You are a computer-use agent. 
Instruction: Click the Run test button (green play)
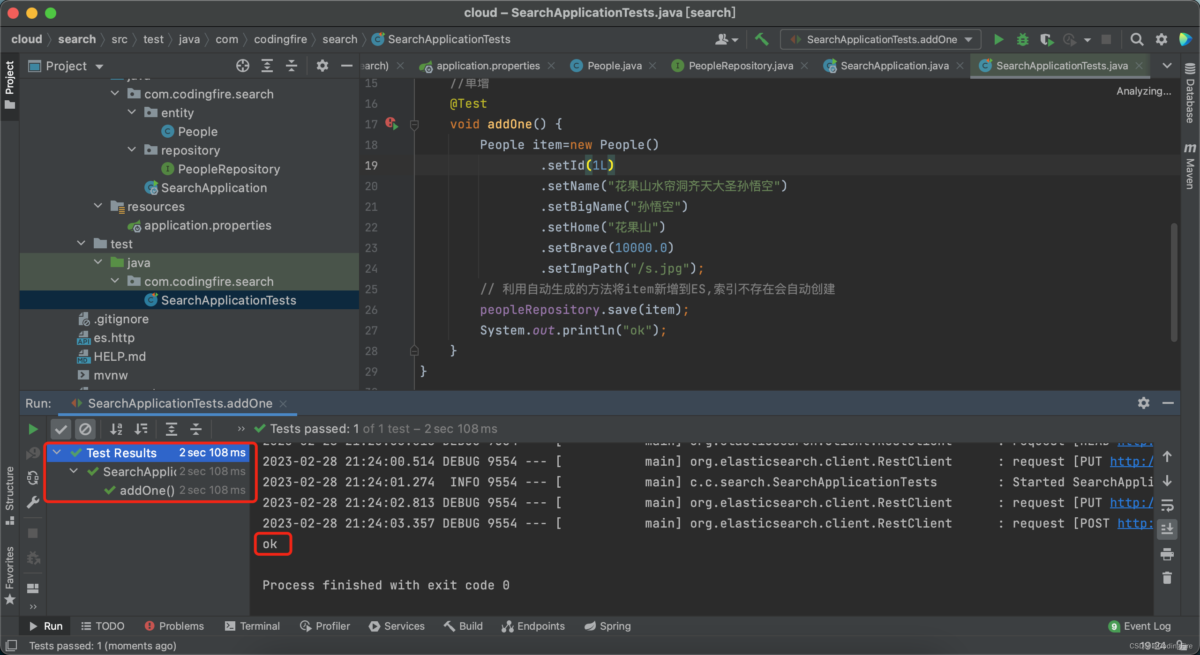pos(34,428)
